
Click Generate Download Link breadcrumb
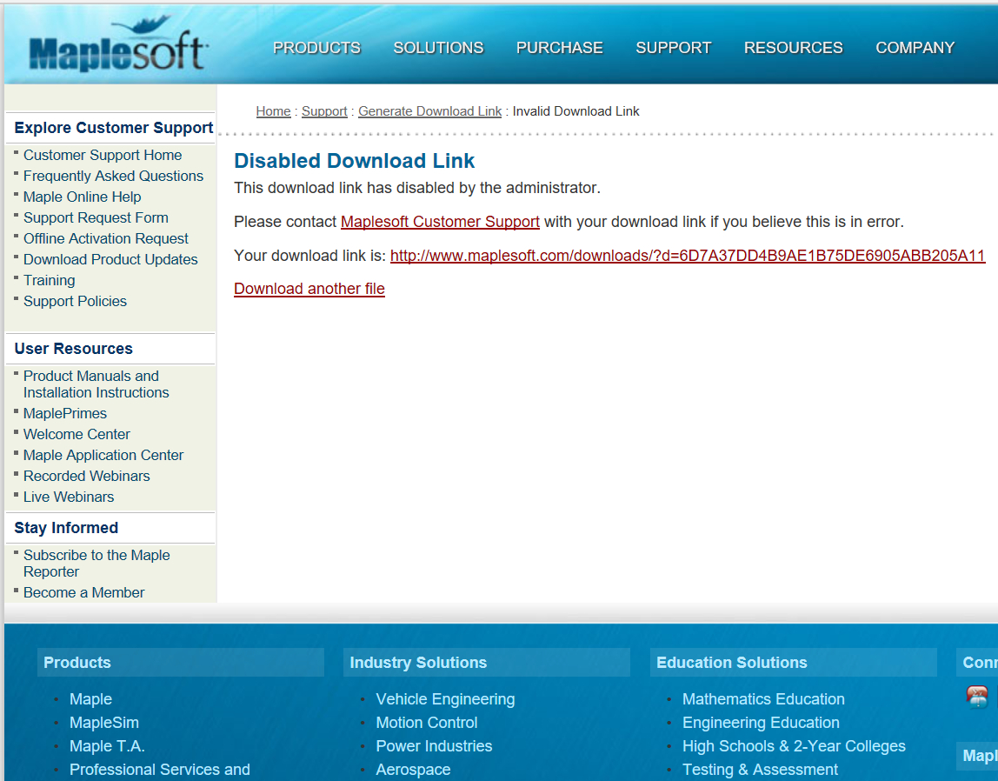pyautogui.click(x=429, y=111)
